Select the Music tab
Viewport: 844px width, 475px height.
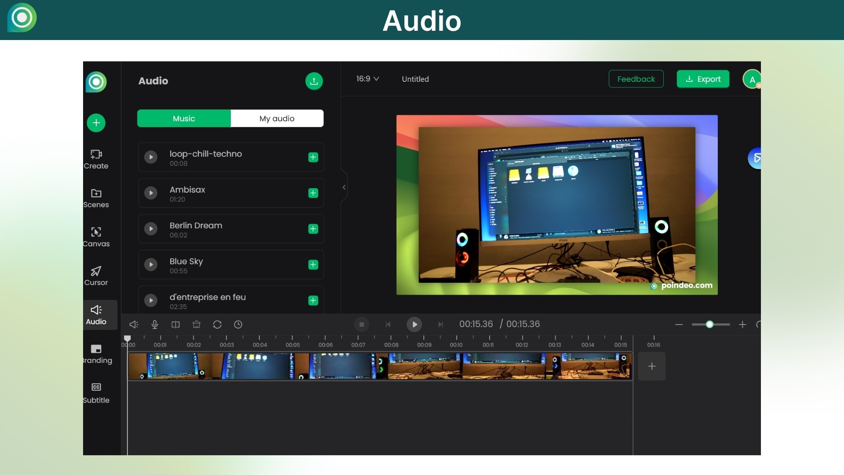pyautogui.click(x=183, y=118)
